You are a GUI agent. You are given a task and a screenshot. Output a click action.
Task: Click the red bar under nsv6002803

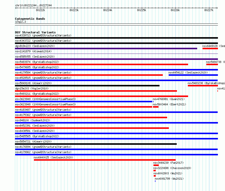point(155,176)
